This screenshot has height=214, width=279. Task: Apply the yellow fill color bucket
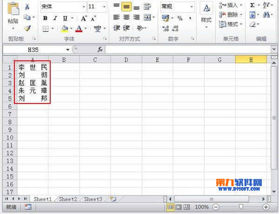(65, 28)
